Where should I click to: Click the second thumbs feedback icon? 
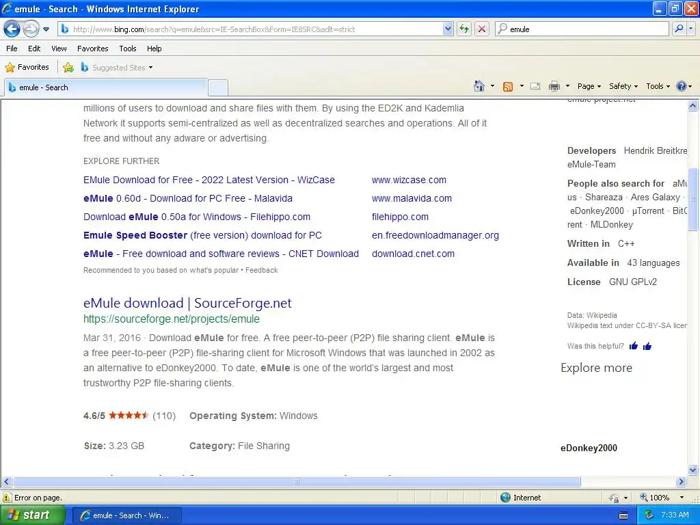(647, 346)
